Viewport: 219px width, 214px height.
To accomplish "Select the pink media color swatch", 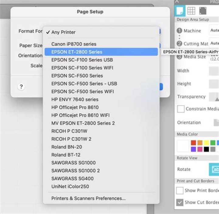I will point(200,149).
